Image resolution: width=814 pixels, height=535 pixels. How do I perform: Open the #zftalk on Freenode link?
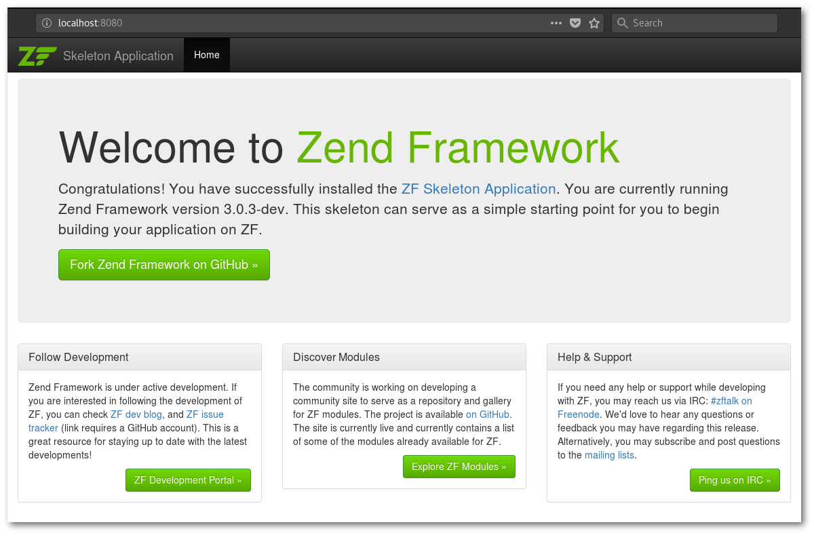(x=655, y=408)
